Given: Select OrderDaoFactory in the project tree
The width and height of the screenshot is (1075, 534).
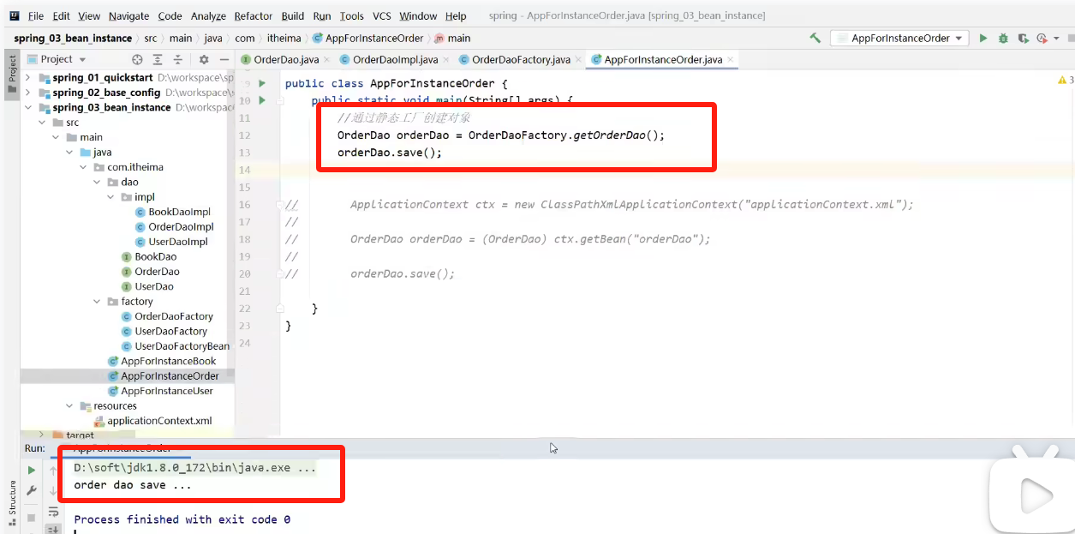Looking at the screenshot, I should point(167,316).
